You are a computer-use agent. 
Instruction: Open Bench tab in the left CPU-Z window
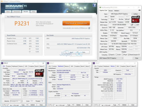coord(37,66)
